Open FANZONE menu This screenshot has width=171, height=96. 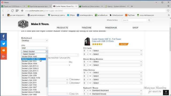pyautogui.click(x=87, y=28)
